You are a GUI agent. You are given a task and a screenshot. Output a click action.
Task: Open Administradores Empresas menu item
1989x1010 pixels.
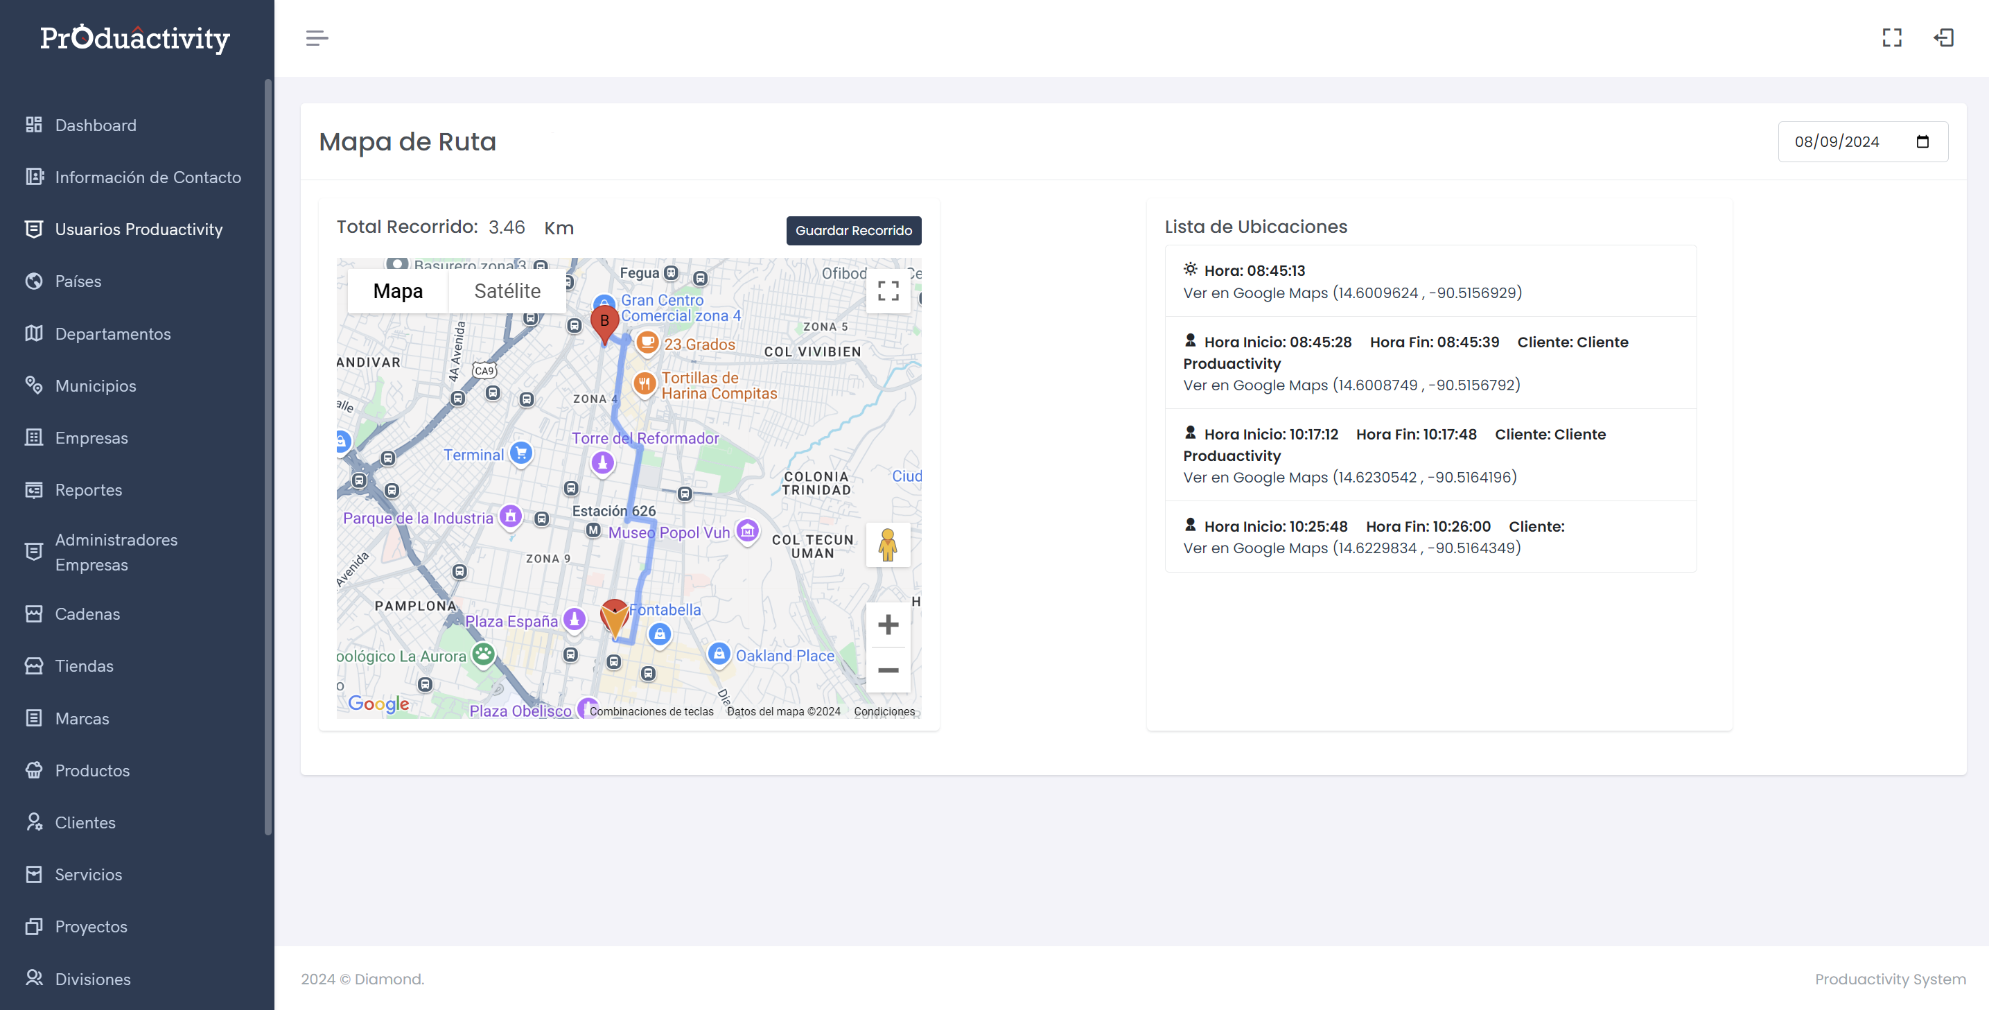[116, 552]
